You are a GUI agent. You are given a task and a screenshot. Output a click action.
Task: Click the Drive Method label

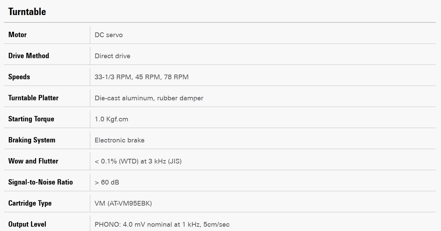click(29, 56)
